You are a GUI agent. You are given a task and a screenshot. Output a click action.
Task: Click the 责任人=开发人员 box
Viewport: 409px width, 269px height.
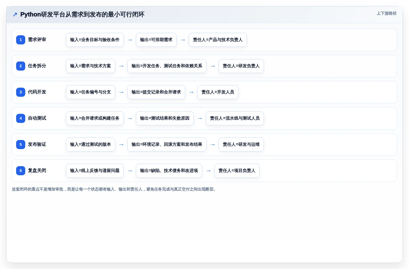[218, 92]
